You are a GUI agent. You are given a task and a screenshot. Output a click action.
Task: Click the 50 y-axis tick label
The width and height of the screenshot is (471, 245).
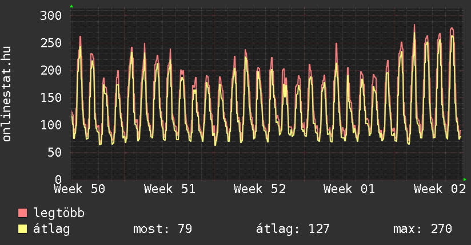(54, 152)
